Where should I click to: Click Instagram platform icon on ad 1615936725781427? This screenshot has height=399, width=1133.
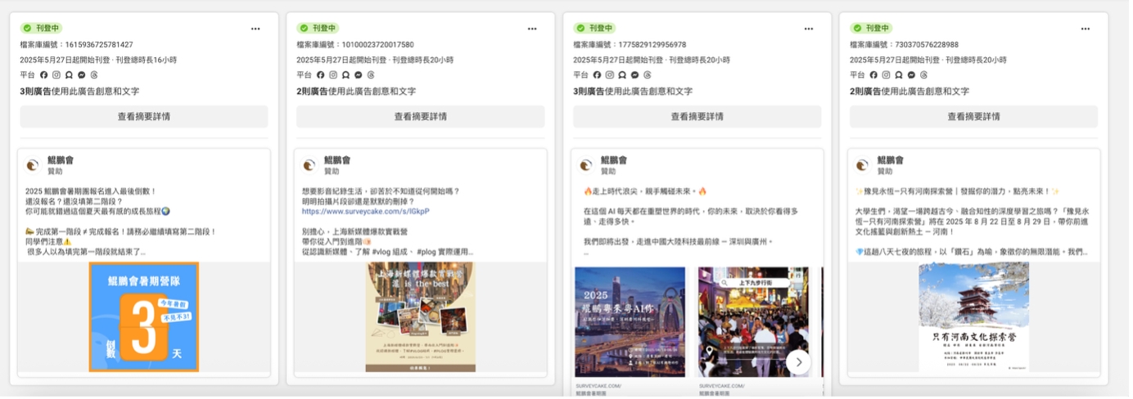pos(56,75)
